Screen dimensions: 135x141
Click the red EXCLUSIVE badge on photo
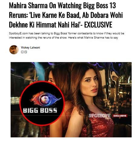point(120,116)
